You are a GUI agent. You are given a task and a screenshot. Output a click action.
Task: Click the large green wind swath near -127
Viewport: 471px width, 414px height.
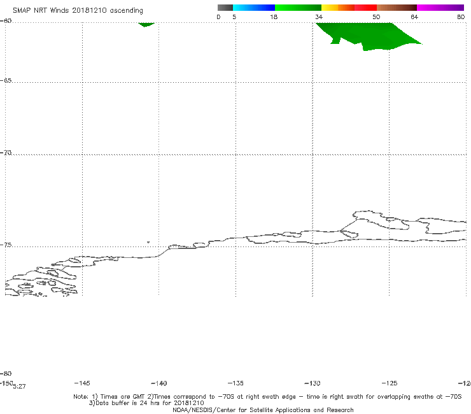coord(368,36)
